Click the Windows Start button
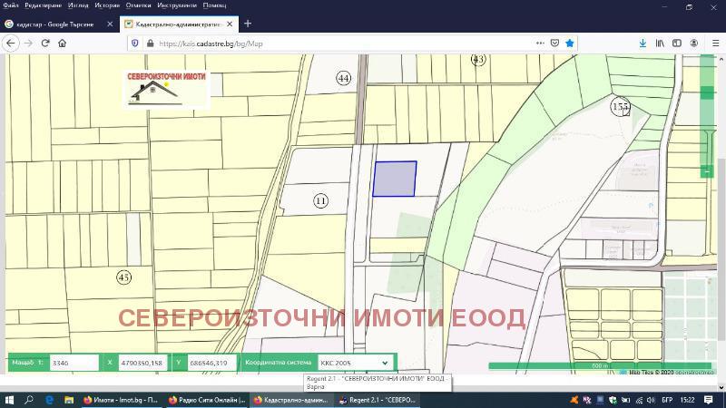726x408 pixels. (9, 399)
